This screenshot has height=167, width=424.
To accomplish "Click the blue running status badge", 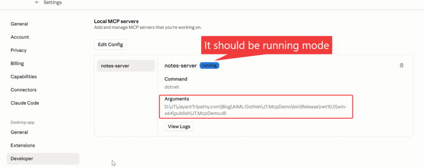I will coord(209,66).
